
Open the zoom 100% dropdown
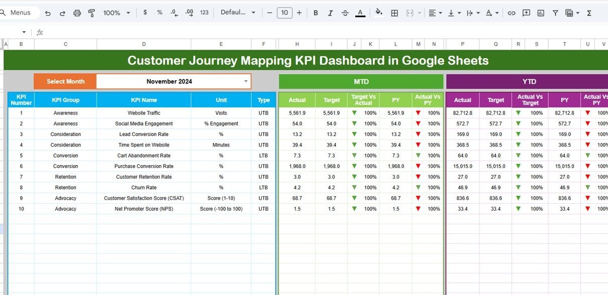[x=117, y=13]
